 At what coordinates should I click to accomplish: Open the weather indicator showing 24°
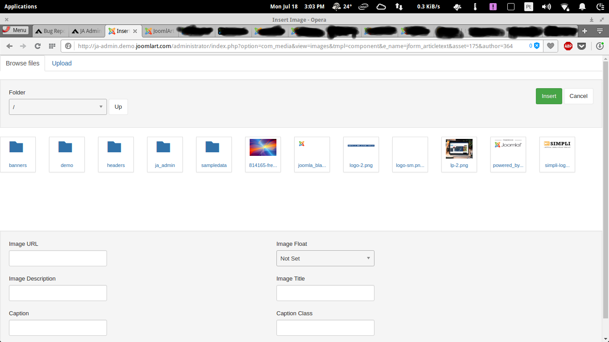tap(342, 7)
